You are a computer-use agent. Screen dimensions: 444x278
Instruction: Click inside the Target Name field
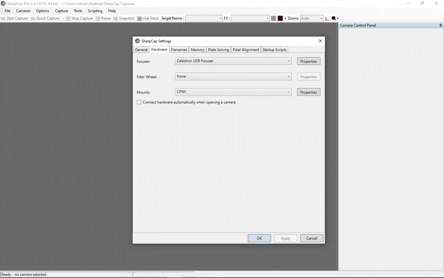[203, 18]
